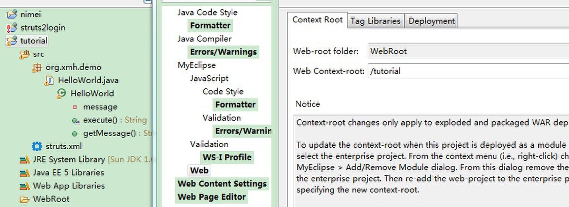Click the tutorial project folder icon
This screenshot has width=569, height=207.
[x=12, y=41]
